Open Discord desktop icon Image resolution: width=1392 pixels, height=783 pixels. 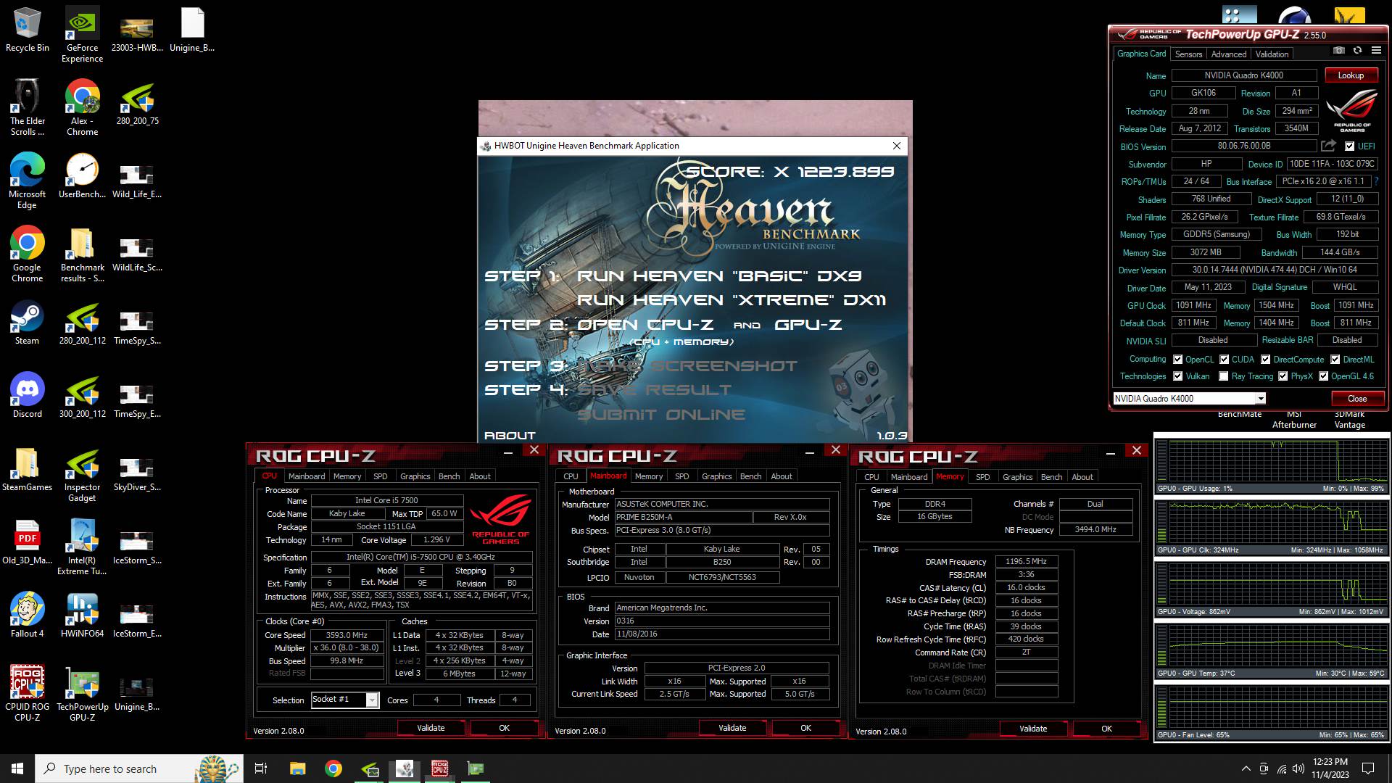[28, 397]
